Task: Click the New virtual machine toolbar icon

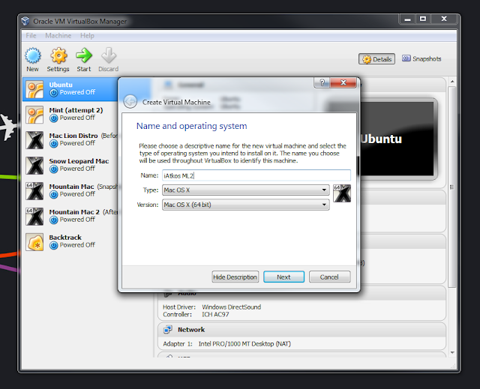Action: (33, 55)
